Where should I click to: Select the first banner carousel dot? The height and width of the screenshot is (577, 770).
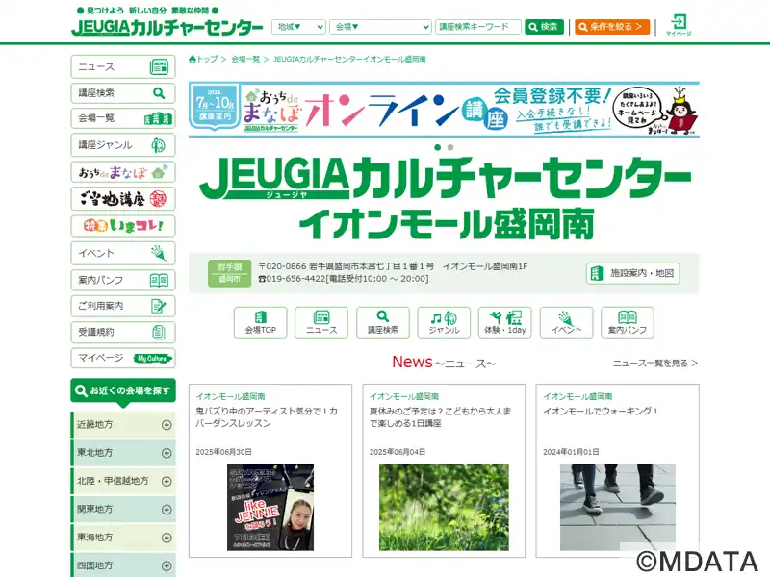click(x=438, y=147)
